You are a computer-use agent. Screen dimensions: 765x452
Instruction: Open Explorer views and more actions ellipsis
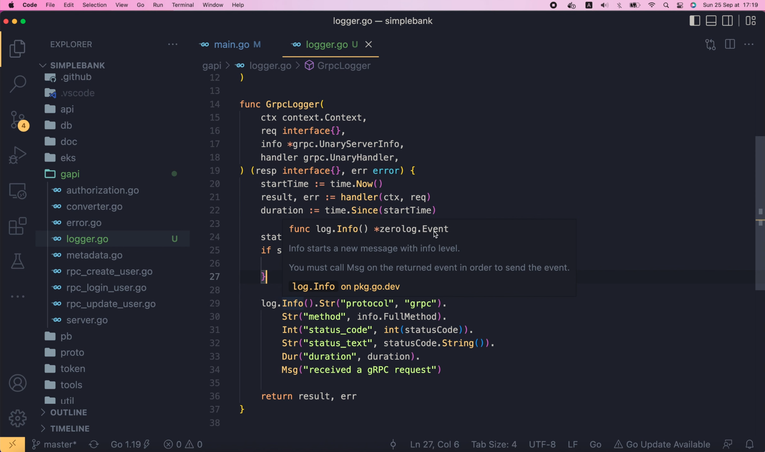[173, 44]
